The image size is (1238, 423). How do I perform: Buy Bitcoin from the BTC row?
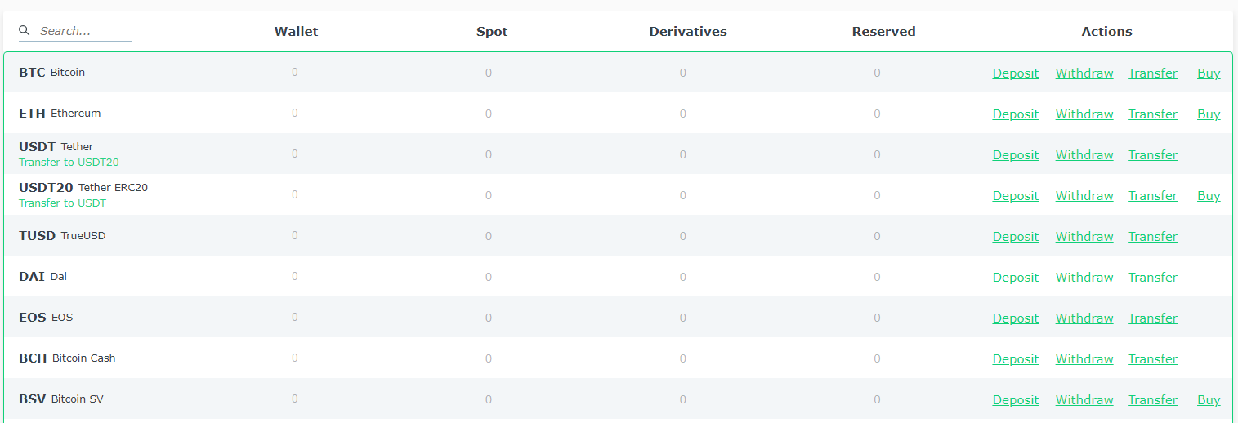pos(1208,73)
